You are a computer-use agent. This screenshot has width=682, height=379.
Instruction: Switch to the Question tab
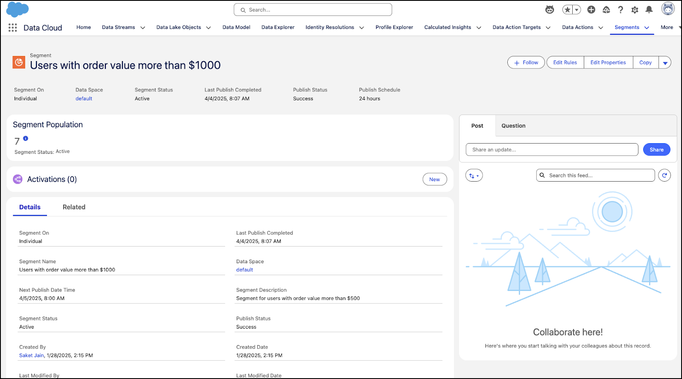tap(513, 126)
